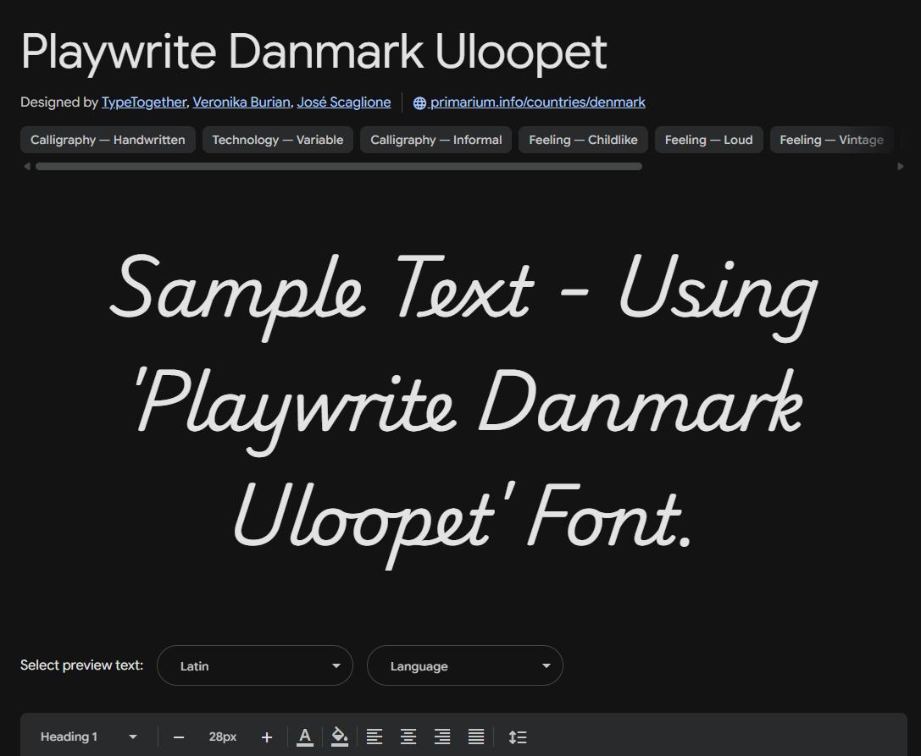Screen dimensions: 921x756
Task: Click the tag list's right scroll arrow
Action: (901, 167)
